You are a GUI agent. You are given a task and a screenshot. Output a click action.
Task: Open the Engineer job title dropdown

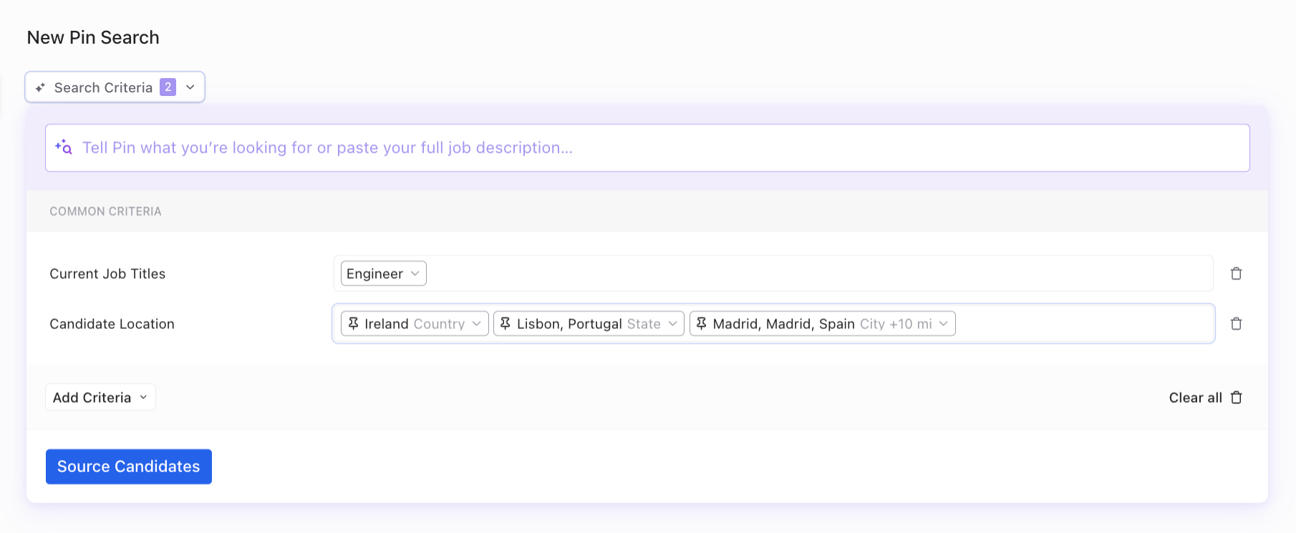[x=415, y=274]
